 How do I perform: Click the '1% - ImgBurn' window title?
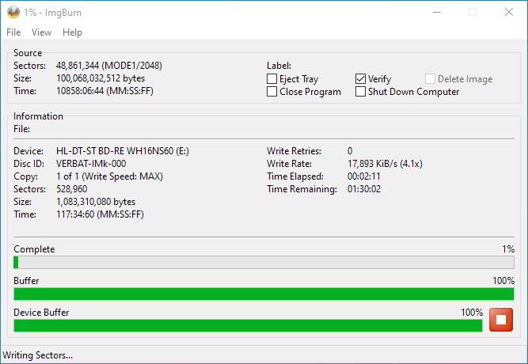pos(52,13)
